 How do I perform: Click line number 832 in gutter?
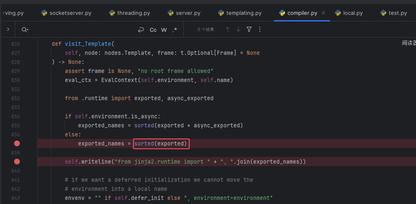(x=15, y=98)
